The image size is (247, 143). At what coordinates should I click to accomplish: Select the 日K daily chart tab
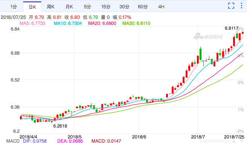(x=32, y=7)
